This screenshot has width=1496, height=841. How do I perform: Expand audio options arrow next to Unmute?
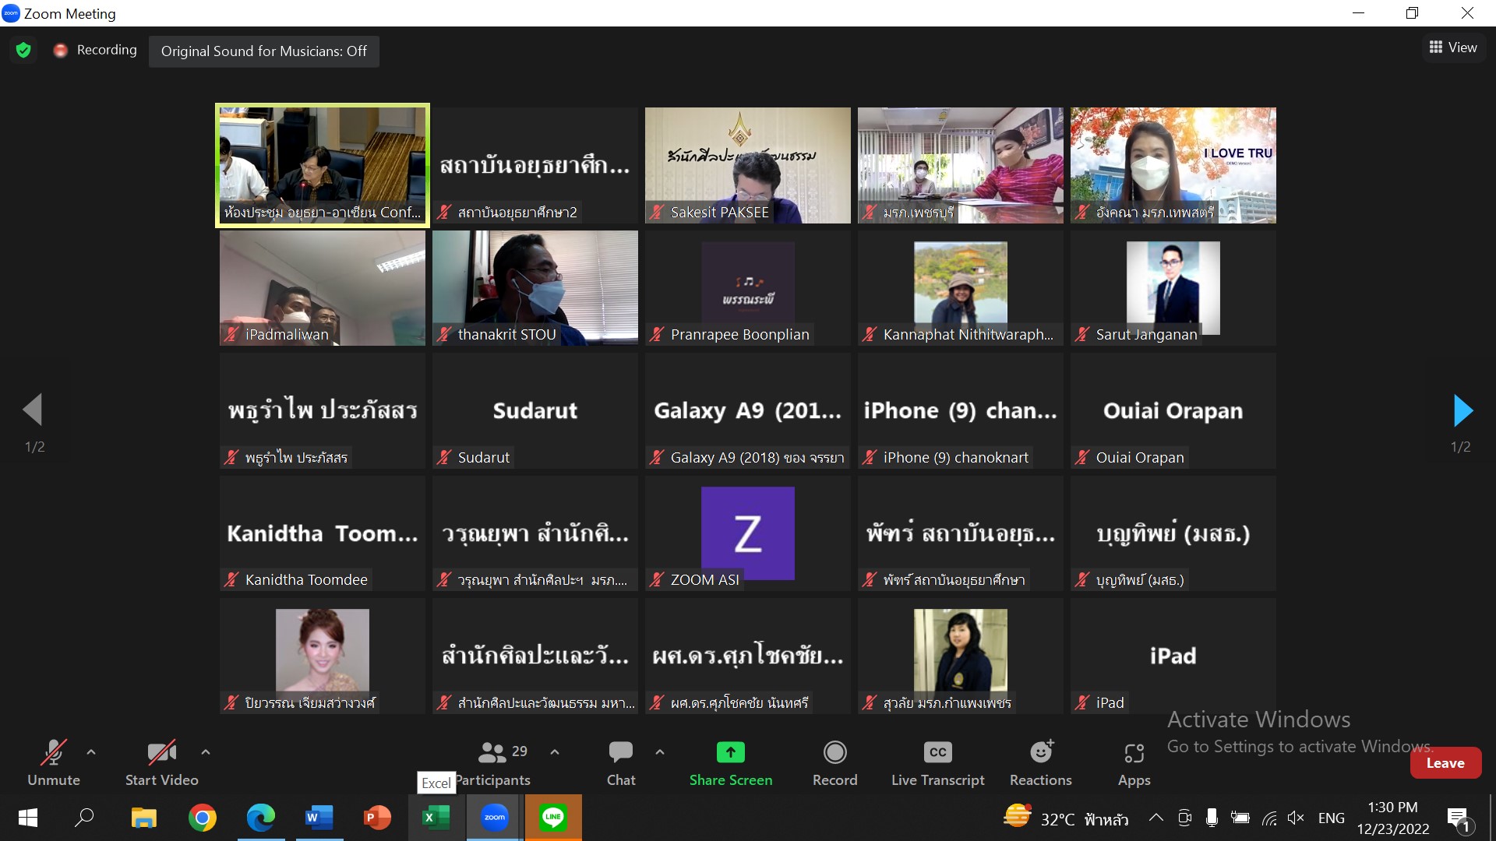(x=91, y=752)
